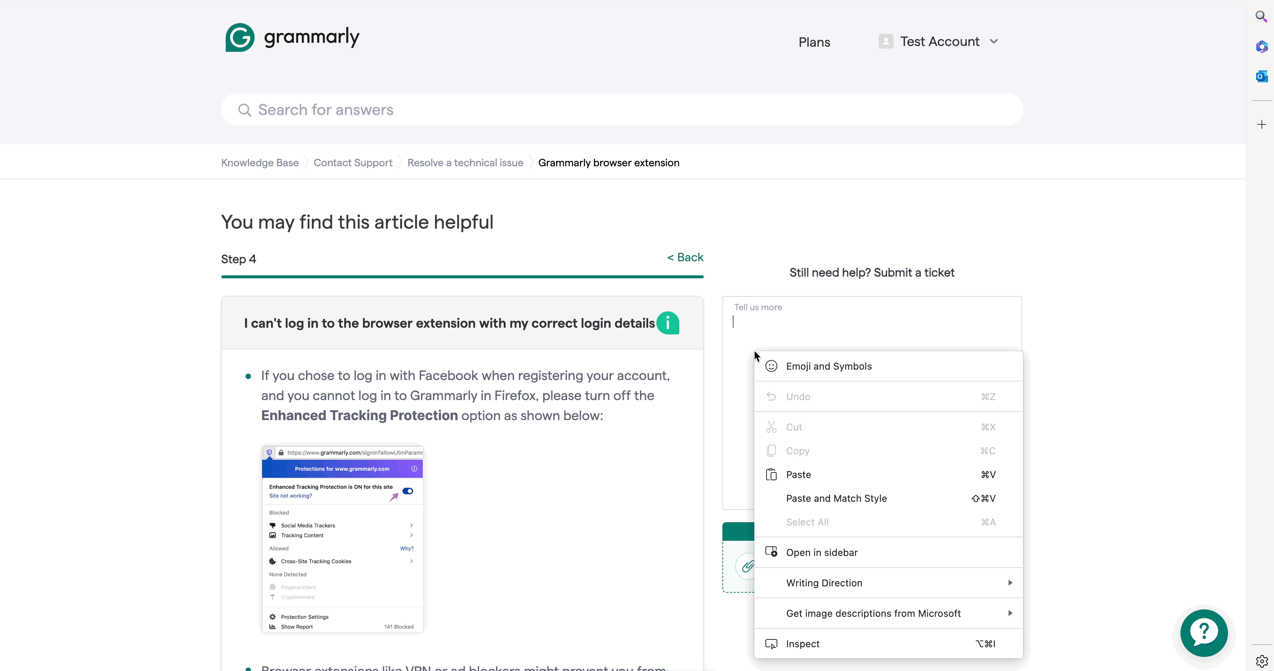Click the plus icon in browser sidebar
Viewport: 1274px width, 671px height.
[x=1262, y=125]
